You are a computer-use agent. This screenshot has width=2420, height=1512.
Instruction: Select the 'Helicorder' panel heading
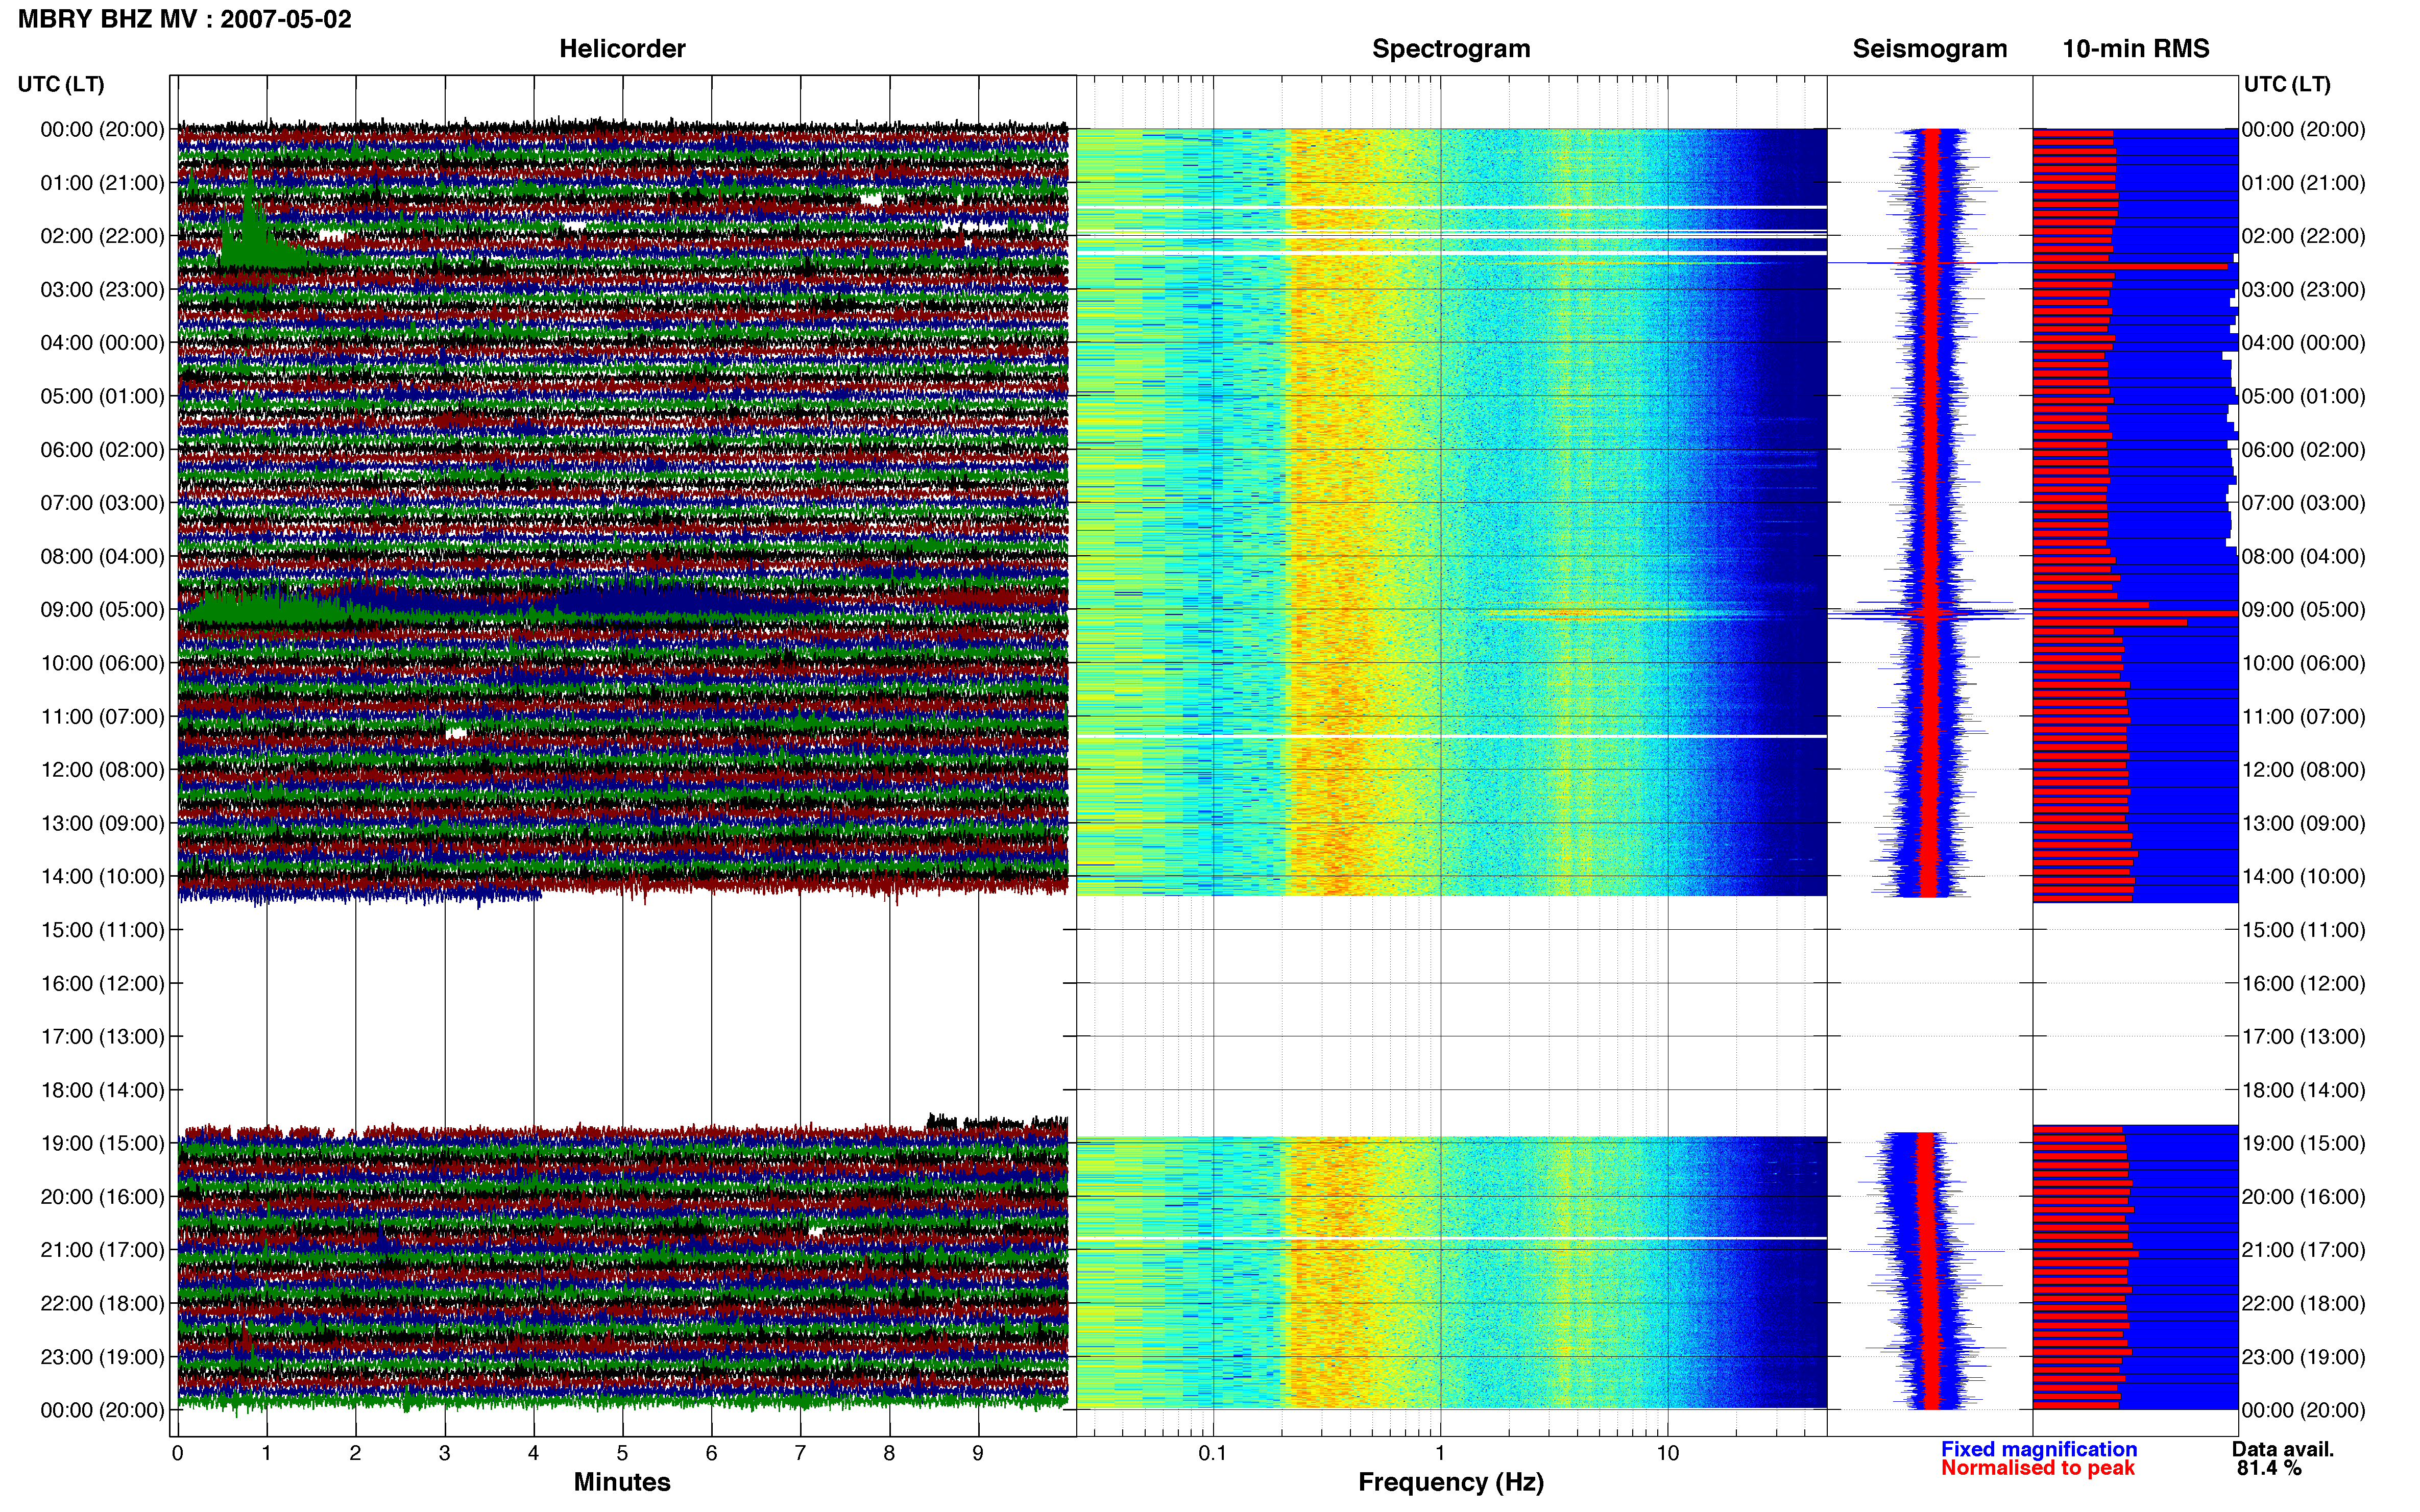[x=622, y=49]
